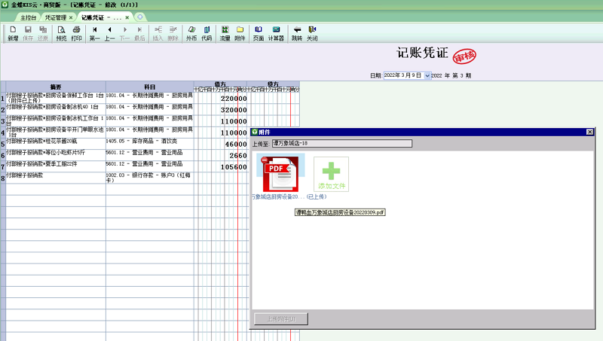Switch to the 主控台 tab
The image size is (603, 341).
coord(28,17)
